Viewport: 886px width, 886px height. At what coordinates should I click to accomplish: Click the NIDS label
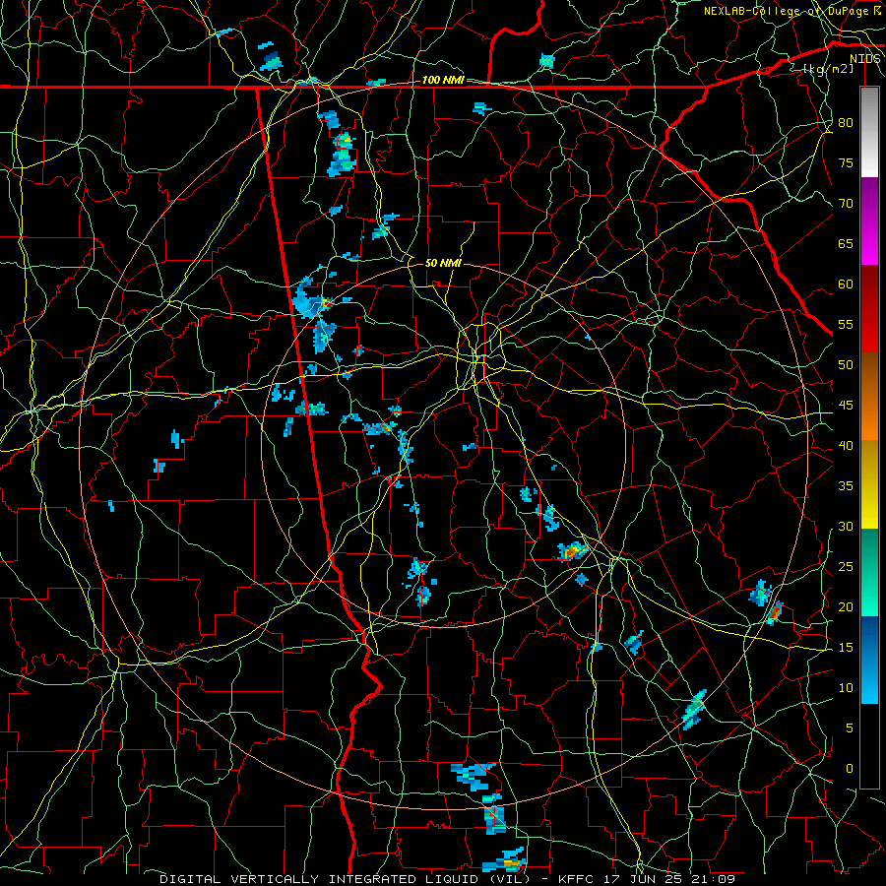coord(865,59)
